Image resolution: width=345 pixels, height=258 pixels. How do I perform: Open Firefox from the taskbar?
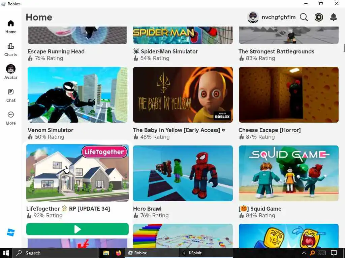[119, 253]
